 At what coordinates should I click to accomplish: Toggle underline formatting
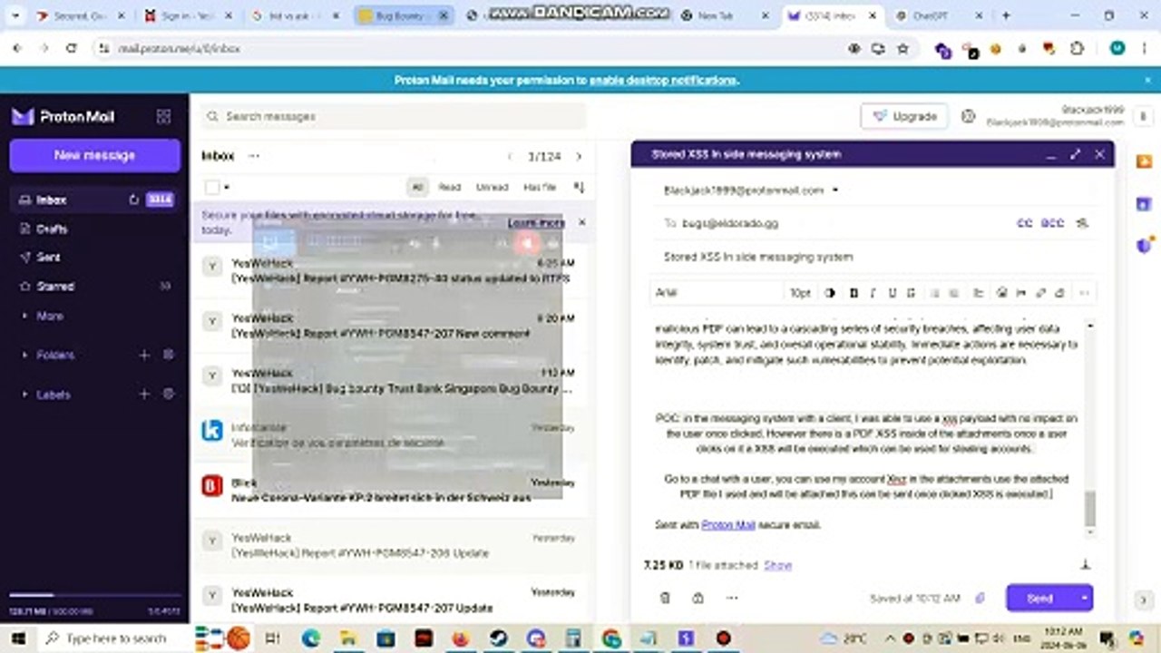(x=893, y=293)
